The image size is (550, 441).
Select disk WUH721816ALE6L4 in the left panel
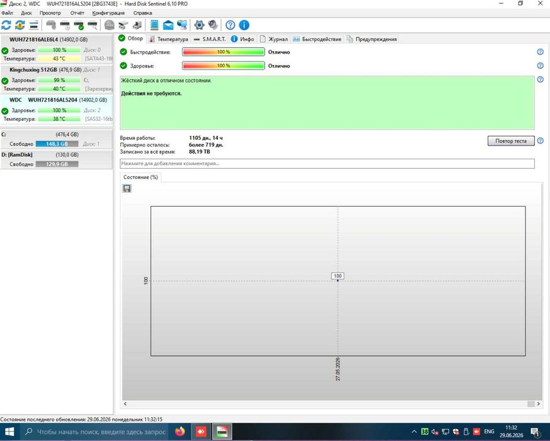(57, 49)
